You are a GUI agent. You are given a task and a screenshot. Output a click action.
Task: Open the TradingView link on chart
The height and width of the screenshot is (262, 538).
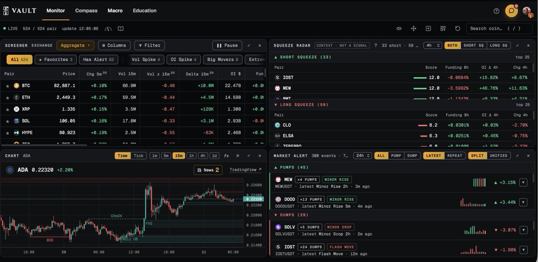(245, 170)
